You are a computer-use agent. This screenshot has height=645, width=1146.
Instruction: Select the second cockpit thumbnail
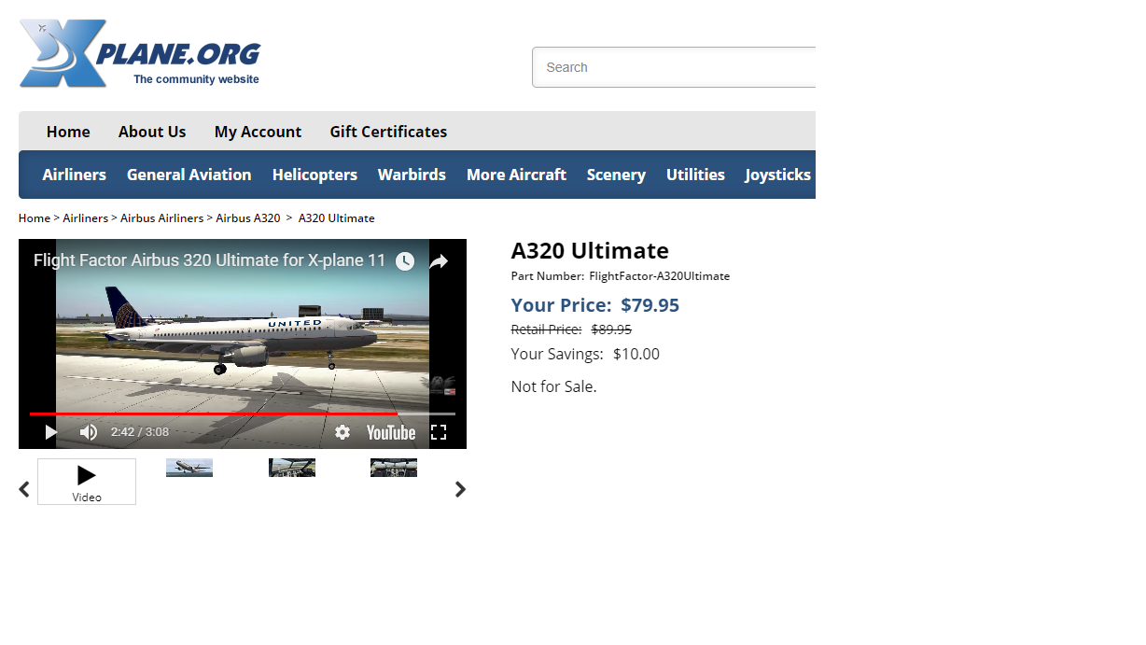coord(394,468)
